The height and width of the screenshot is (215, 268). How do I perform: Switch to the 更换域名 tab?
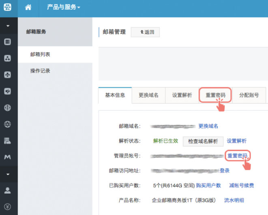click(148, 95)
